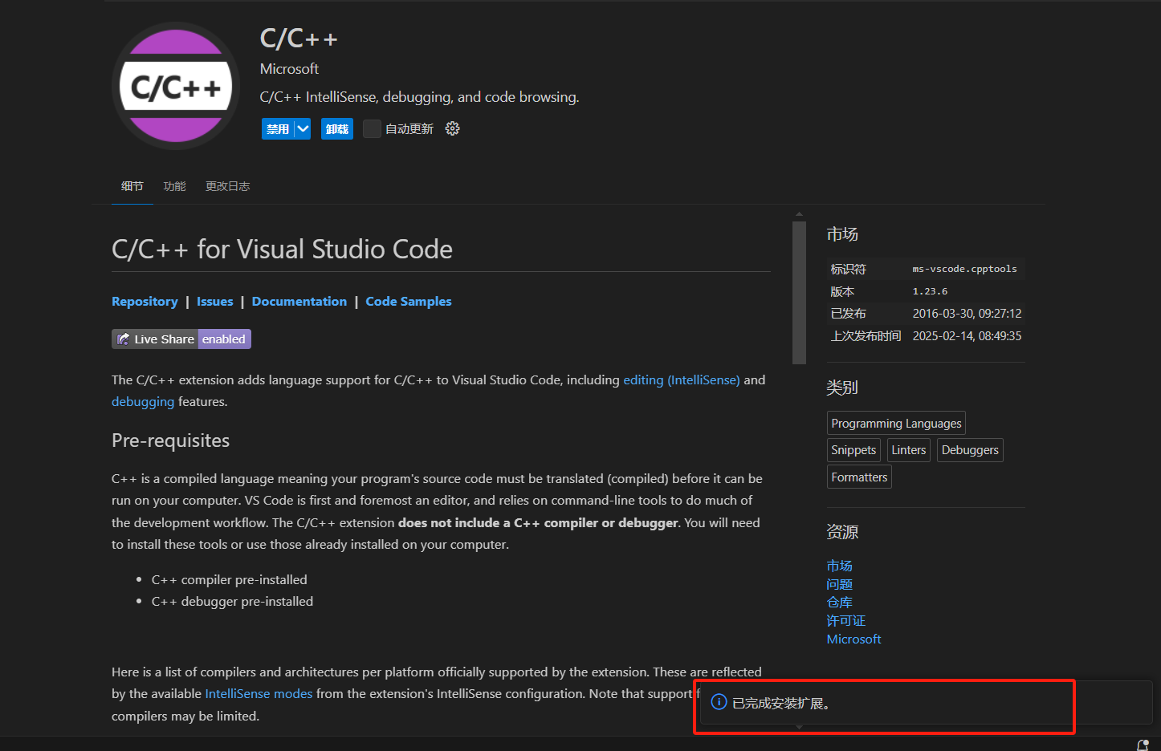Open the 问题 resource link
This screenshot has height=751, width=1161.
tap(840, 585)
